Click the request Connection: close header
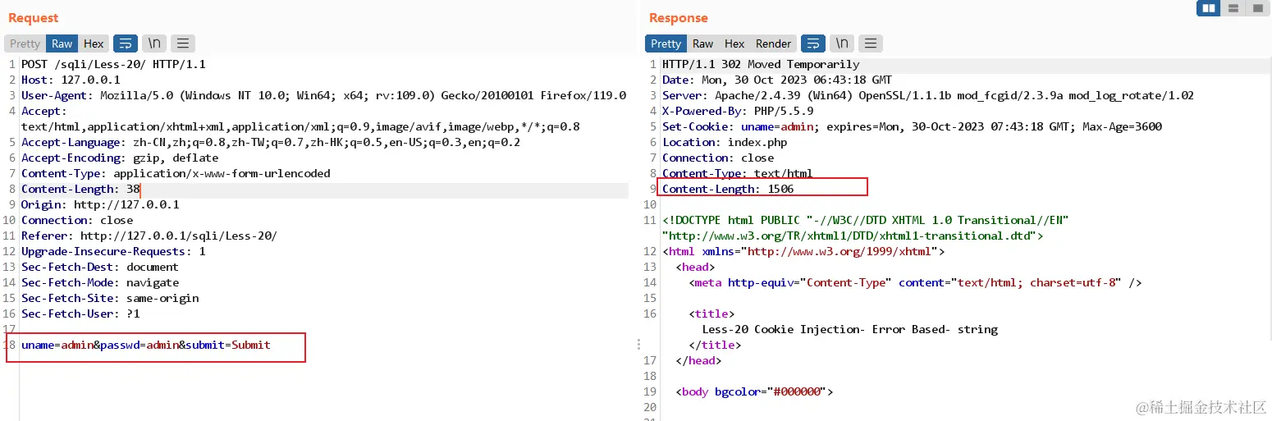The width and height of the screenshot is (1272, 421). click(x=77, y=220)
